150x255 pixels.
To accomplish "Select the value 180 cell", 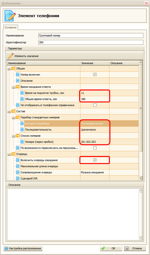I will [95, 99].
